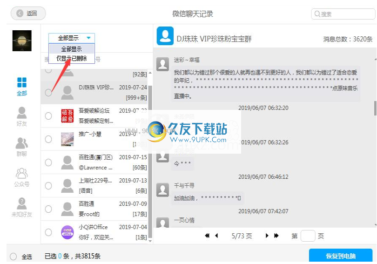377x264 pixels.
Task: Click the 已选 0 条，共3815条 status text
Action: point(73,256)
